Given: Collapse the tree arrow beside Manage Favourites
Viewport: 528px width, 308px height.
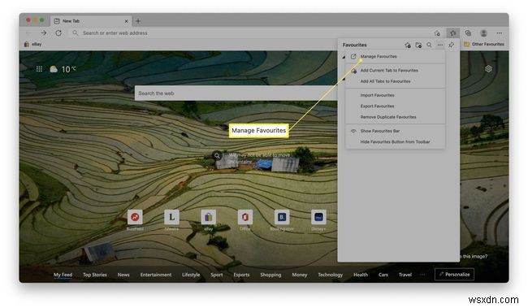Looking at the screenshot, I should (x=344, y=57).
